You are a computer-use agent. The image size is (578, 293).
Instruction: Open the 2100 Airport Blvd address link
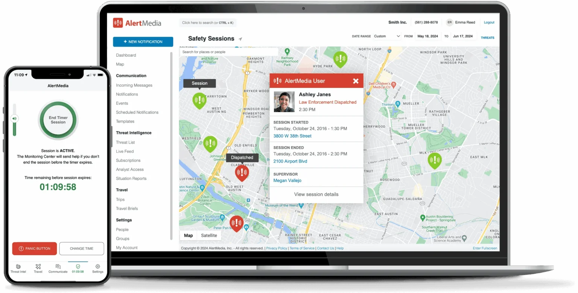coord(290,161)
